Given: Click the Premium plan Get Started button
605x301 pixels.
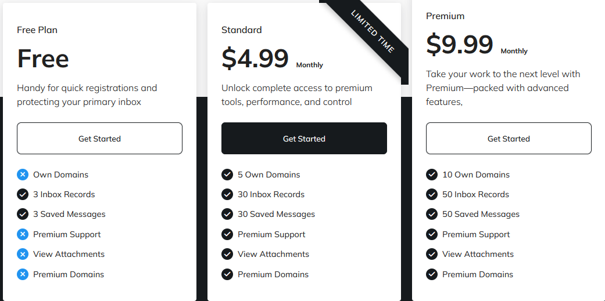Looking at the screenshot, I should coord(509,139).
